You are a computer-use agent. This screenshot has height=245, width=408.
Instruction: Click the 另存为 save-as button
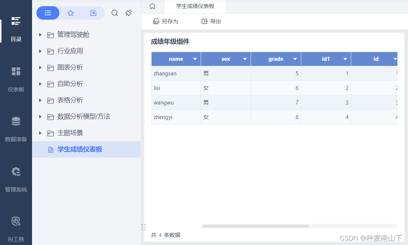165,21
